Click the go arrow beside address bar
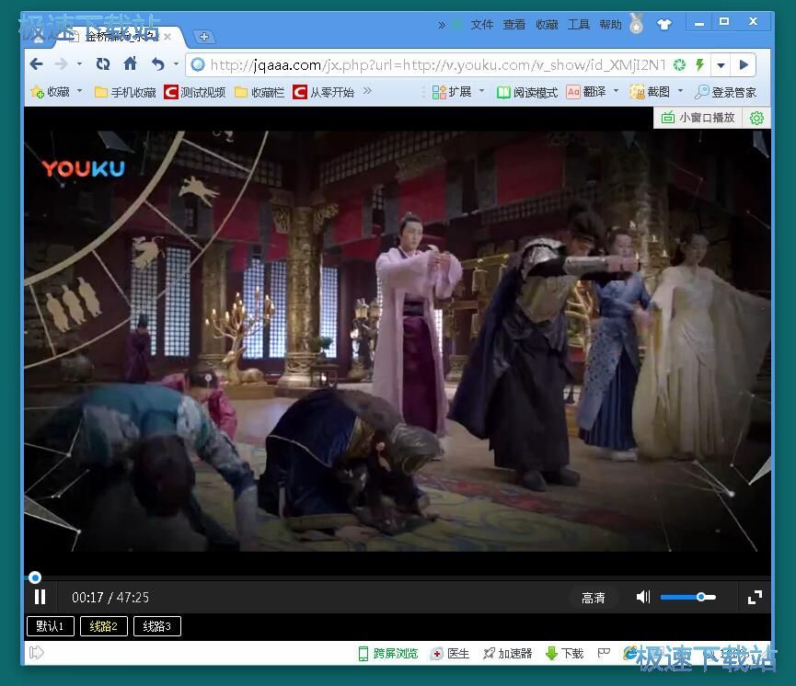The image size is (796, 686). [744, 65]
